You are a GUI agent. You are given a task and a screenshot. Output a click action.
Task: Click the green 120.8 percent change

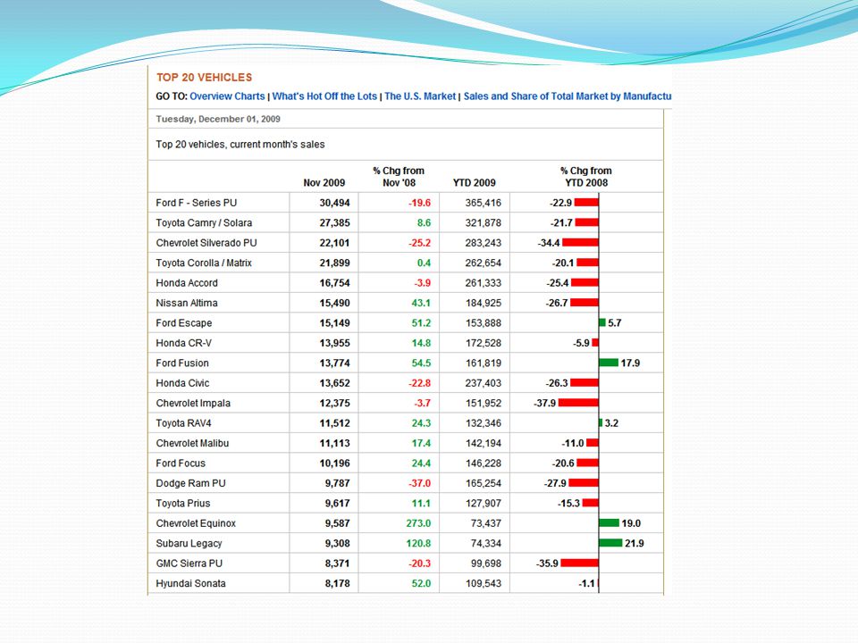point(418,544)
